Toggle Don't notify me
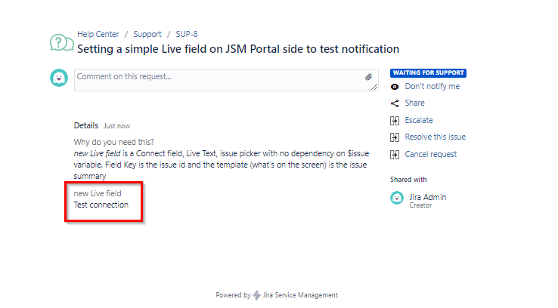 pyautogui.click(x=432, y=87)
